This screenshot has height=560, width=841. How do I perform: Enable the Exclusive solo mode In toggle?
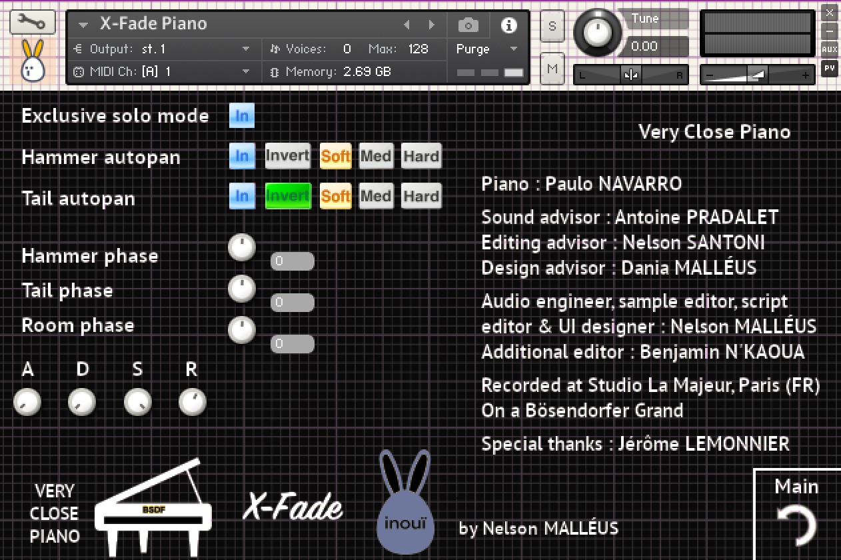tap(241, 115)
